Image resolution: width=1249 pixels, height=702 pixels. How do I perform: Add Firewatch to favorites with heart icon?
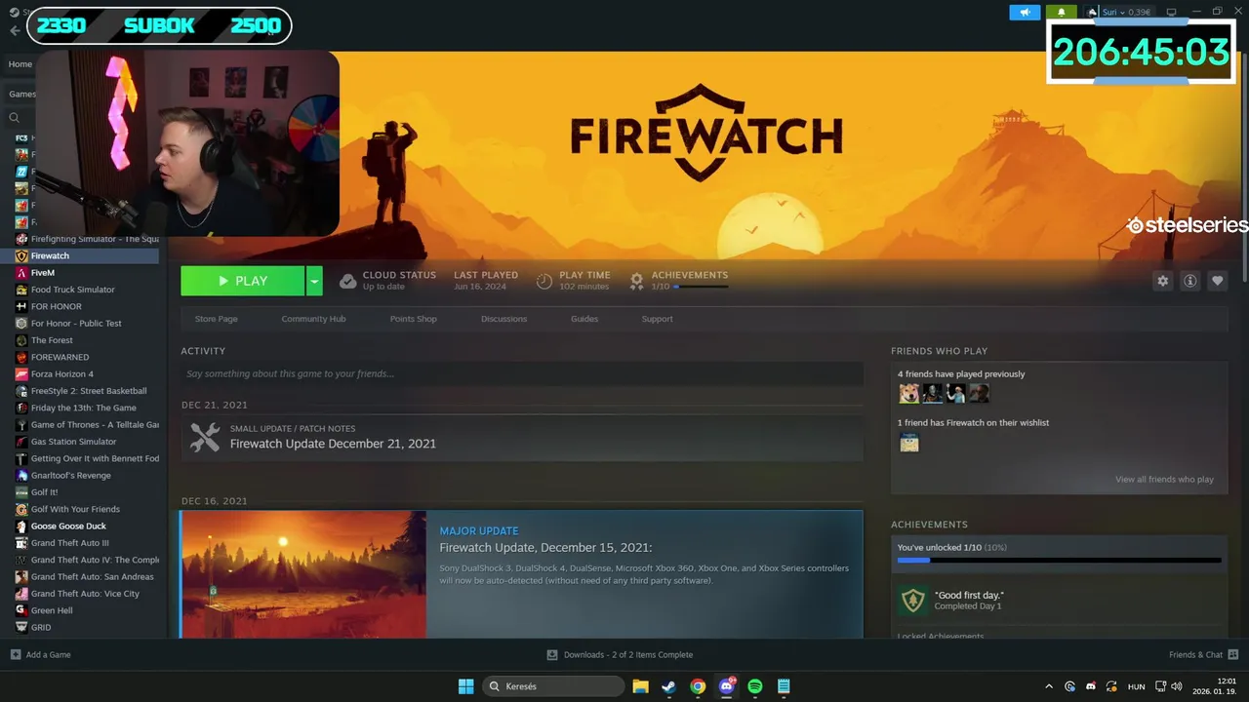coord(1217,281)
